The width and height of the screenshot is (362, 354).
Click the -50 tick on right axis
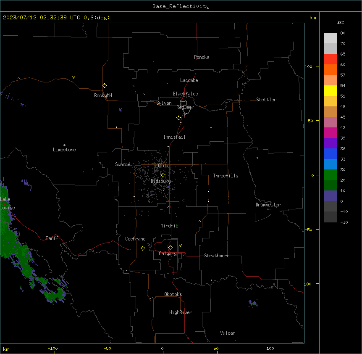tap(308, 230)
